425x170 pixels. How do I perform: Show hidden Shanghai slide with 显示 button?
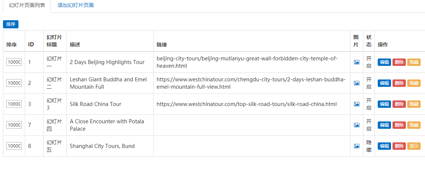[414, 146]
